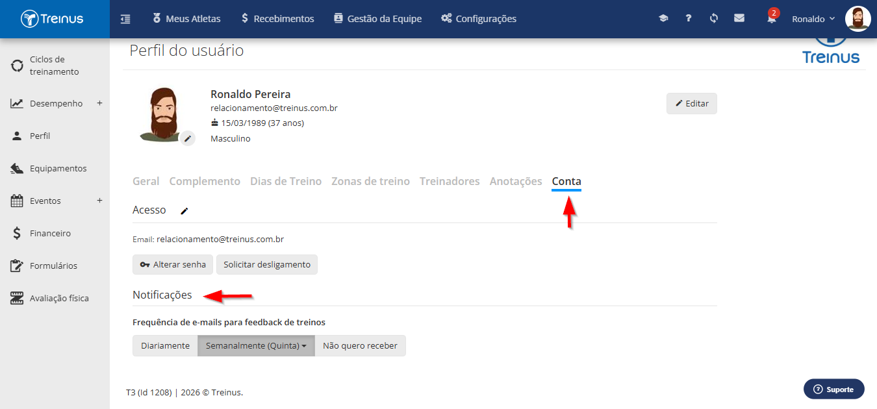Switch to the Complemento tab

click(205, 181)
